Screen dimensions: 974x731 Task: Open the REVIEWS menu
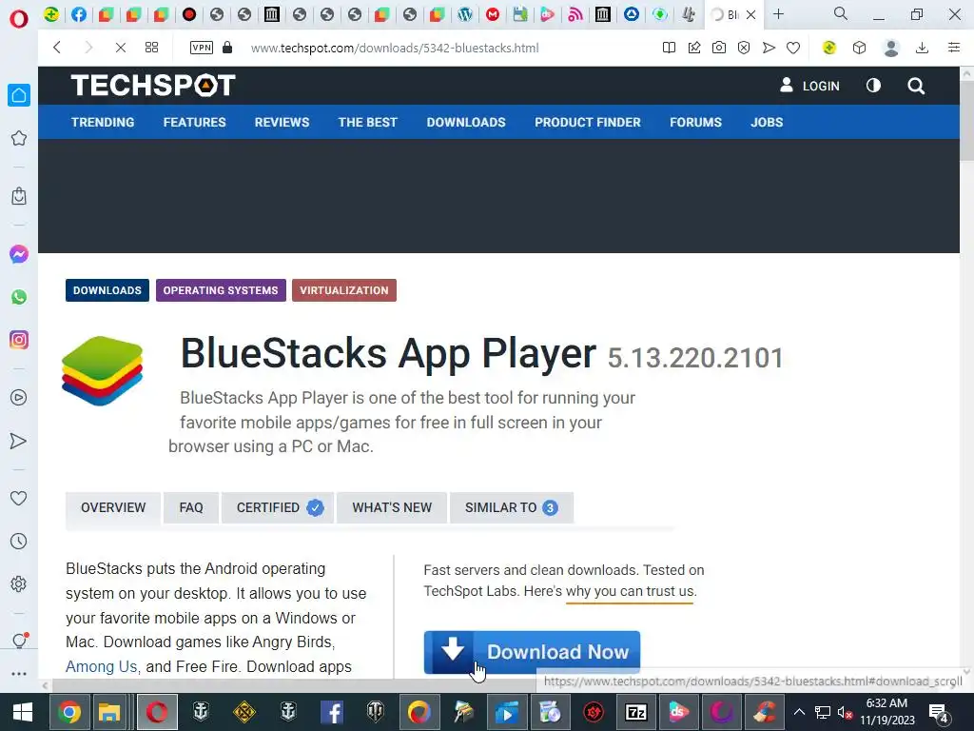[282, 123]
